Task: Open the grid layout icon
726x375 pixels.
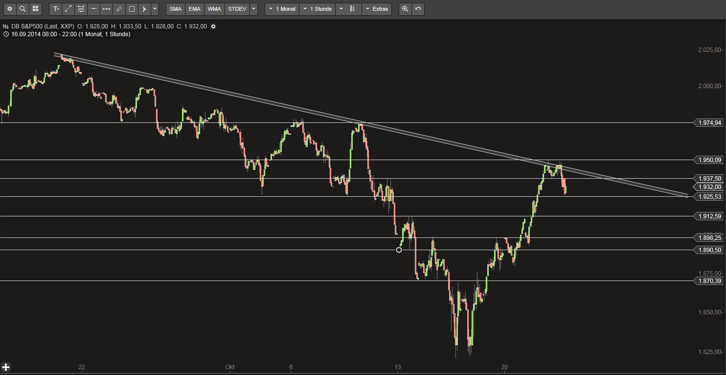Action: [x=35, y=9]
